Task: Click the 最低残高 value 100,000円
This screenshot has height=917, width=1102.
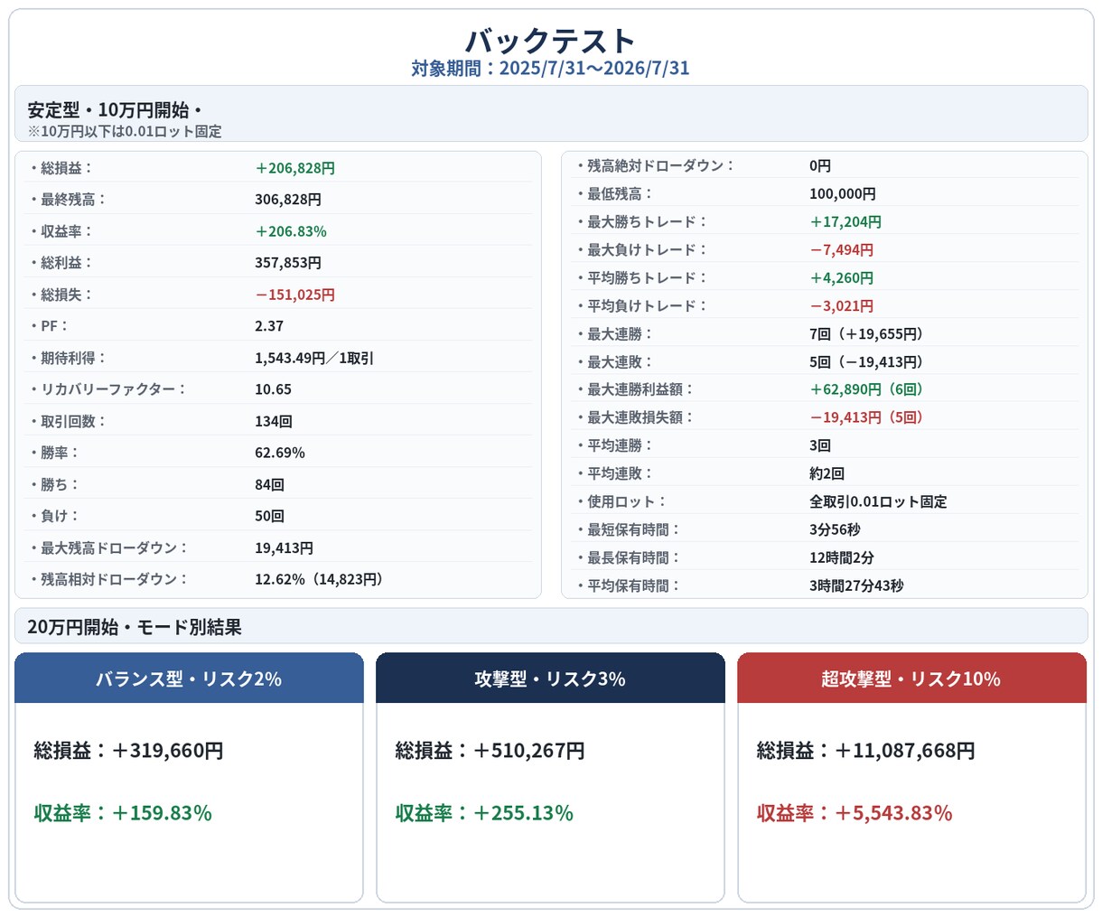Action: click(843, 193)
